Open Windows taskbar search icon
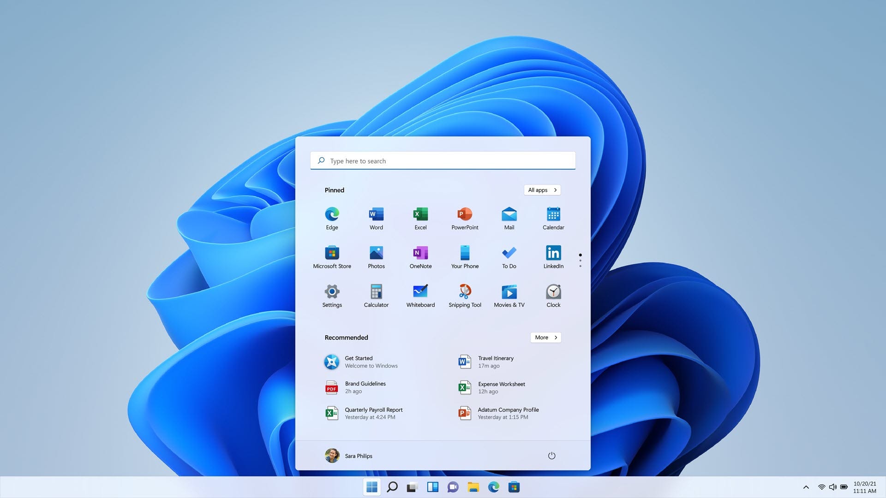 pyautogui.click(x=392, y=487)
